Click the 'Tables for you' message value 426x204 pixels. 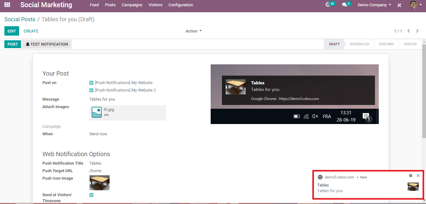(x=102, y=99)
